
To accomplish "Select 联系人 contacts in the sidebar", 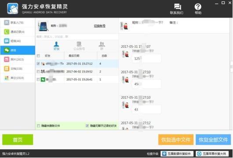I will [18, 22].
